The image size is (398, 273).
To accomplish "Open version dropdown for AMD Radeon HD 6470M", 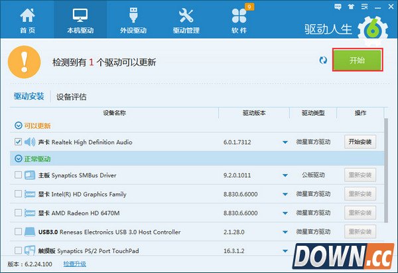I will [x=285, y=213].
